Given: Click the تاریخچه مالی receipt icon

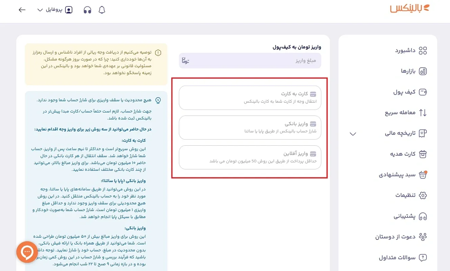Looking at the screenshot, I should (423, 133).
